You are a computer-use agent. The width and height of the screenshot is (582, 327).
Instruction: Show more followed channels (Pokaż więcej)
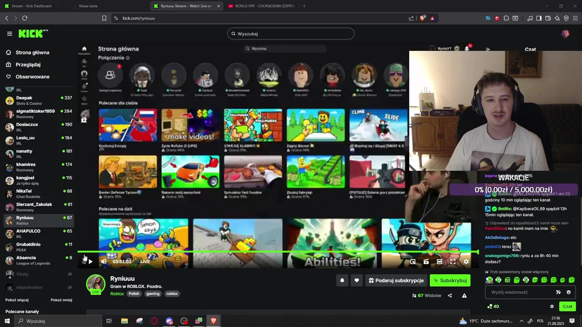click(17, 300)
